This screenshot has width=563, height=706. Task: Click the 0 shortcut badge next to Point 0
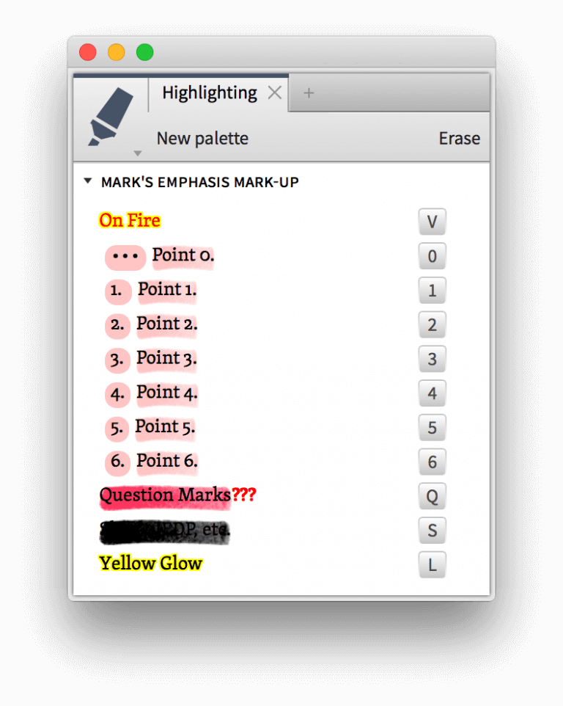pos(432,255)
